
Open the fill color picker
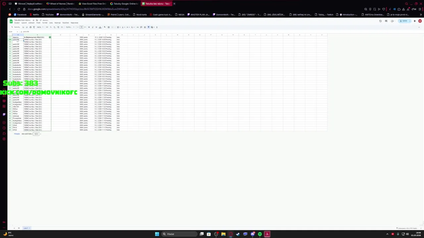coord(105,27)
